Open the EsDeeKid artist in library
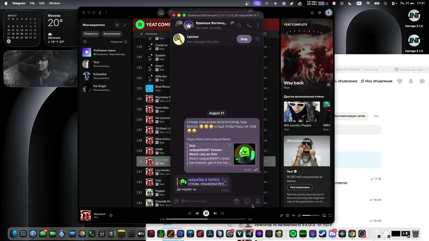The width and height of the screenshot is (429, 241). point(105,76)
